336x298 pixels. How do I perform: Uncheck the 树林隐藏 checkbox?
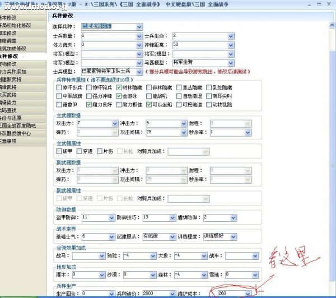120,87
